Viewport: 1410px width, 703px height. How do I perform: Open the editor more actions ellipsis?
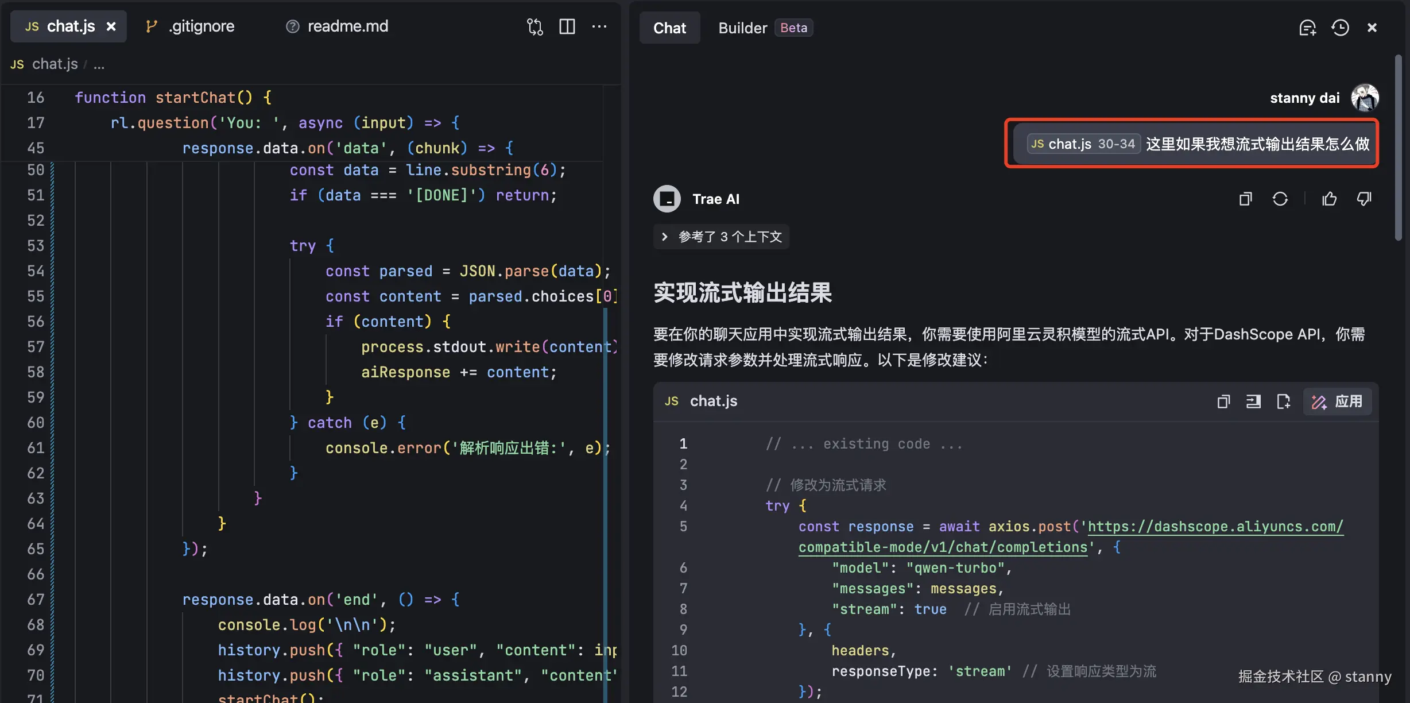point(599,27)
